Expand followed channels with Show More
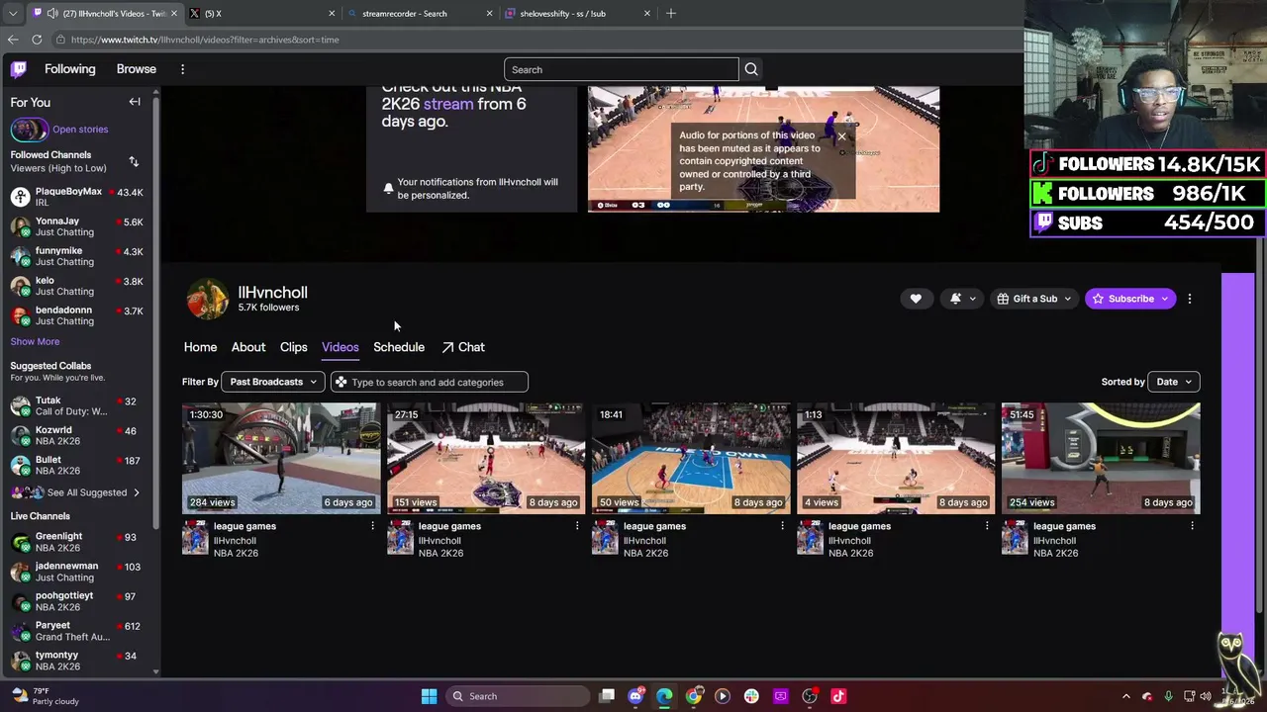Image resolution: width=1267 pixels, height=712 pixels. 35,341
